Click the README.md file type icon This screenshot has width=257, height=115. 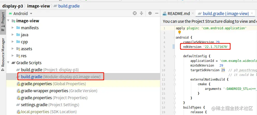tap(165, 13)
